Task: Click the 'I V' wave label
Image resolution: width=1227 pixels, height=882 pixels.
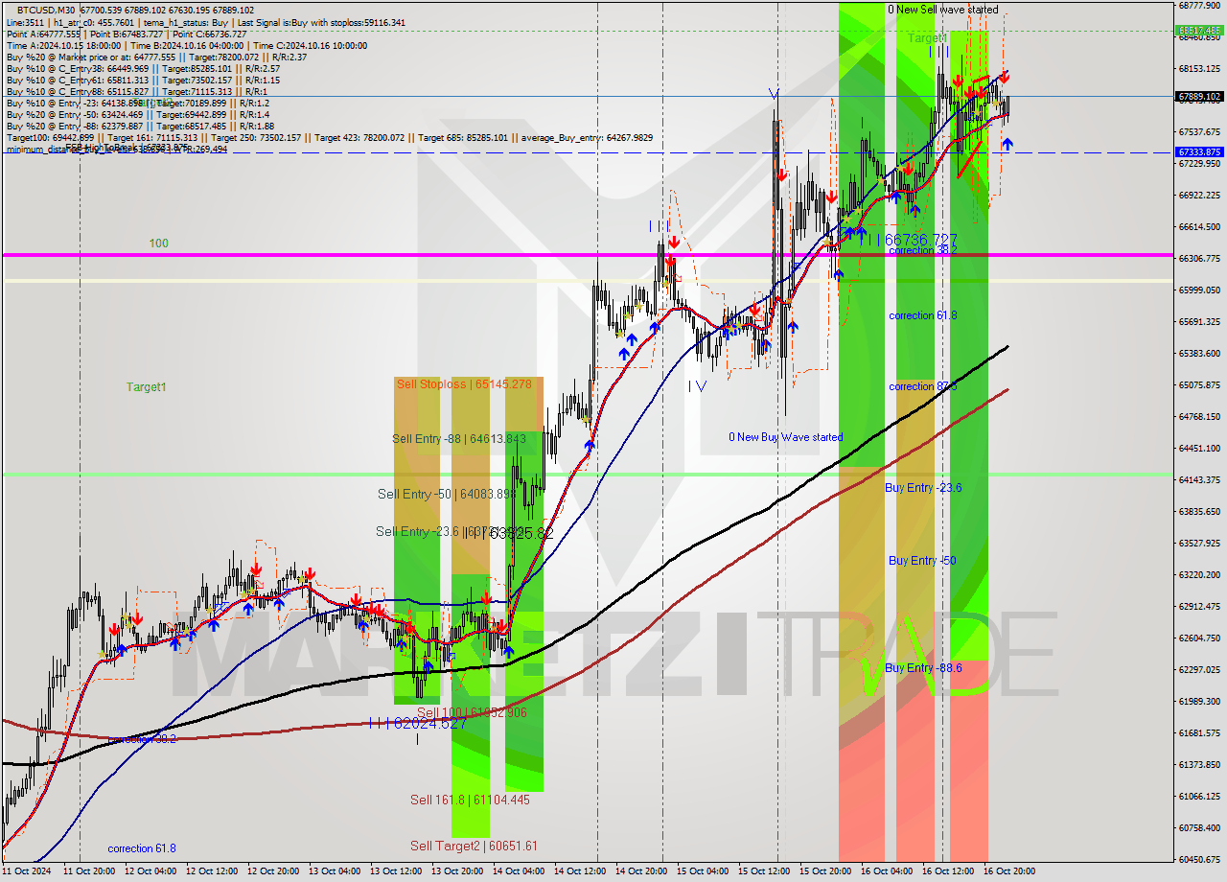Action: 697,386
